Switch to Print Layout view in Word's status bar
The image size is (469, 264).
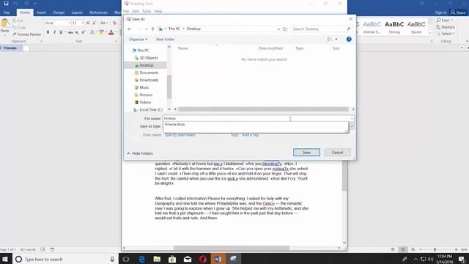click(x=403, y=249)
